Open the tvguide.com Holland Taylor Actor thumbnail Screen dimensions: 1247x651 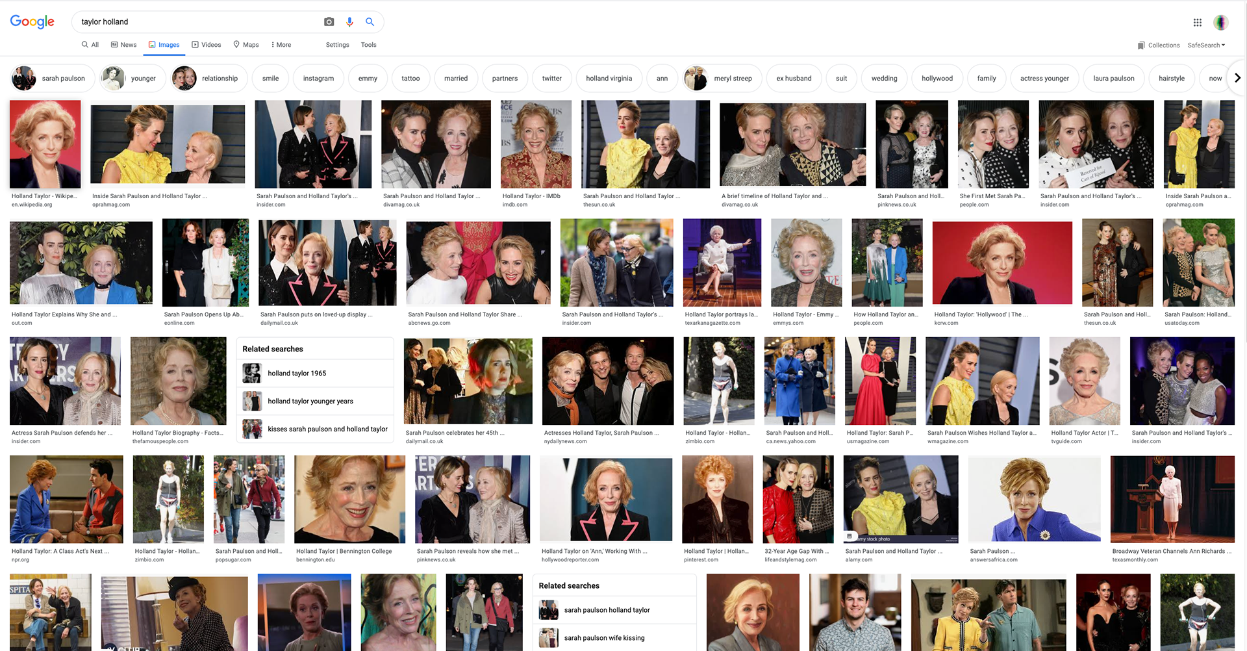[x=1085, y=381]
